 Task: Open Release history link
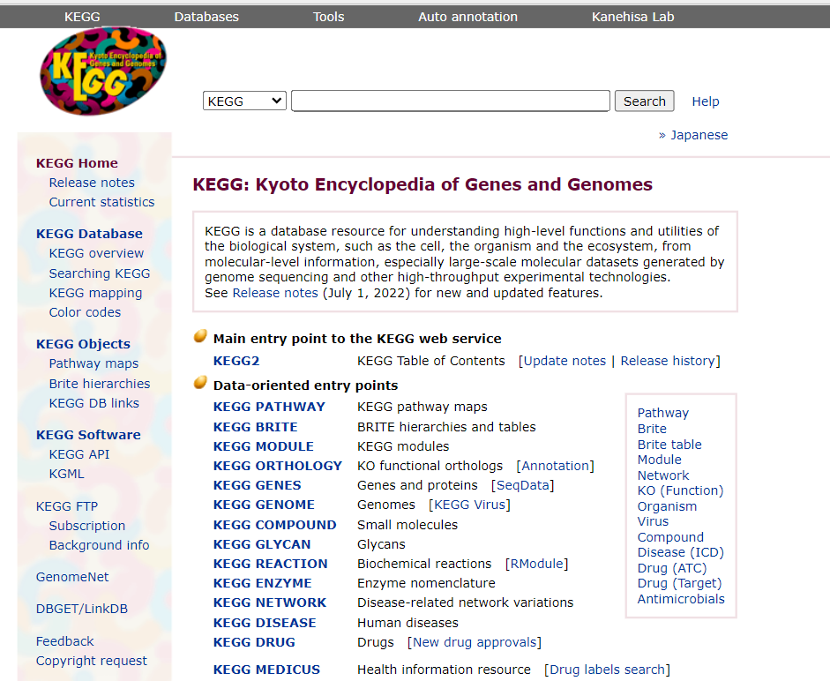[x=668, y=361]
